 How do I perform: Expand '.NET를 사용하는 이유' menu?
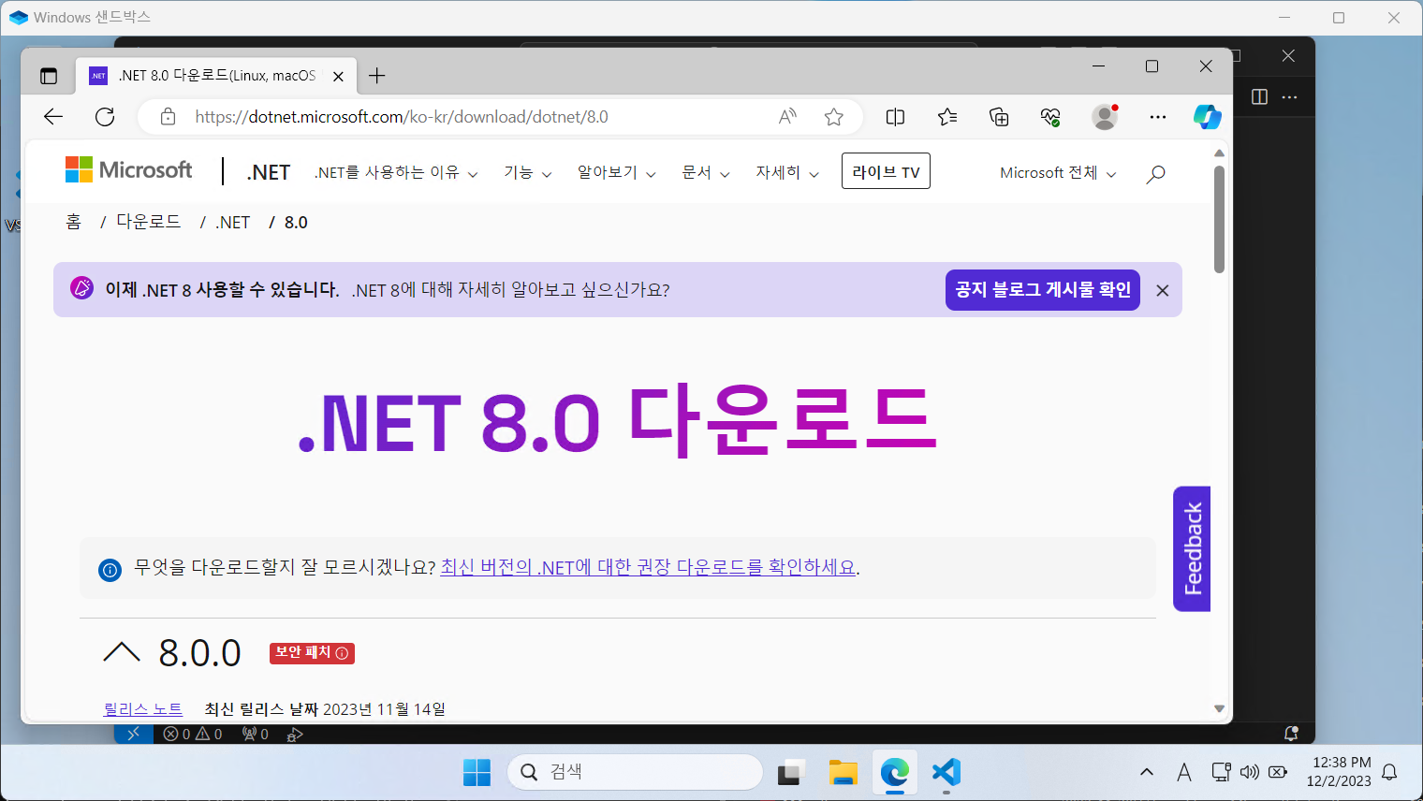[x=396, y=173]
